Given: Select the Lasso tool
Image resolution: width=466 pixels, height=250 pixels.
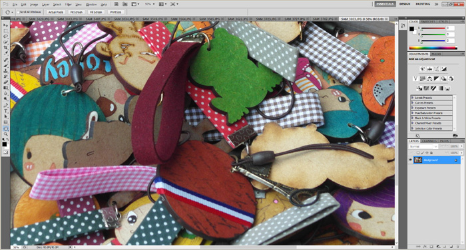Looking at the screenshot, I should point(5,37).
